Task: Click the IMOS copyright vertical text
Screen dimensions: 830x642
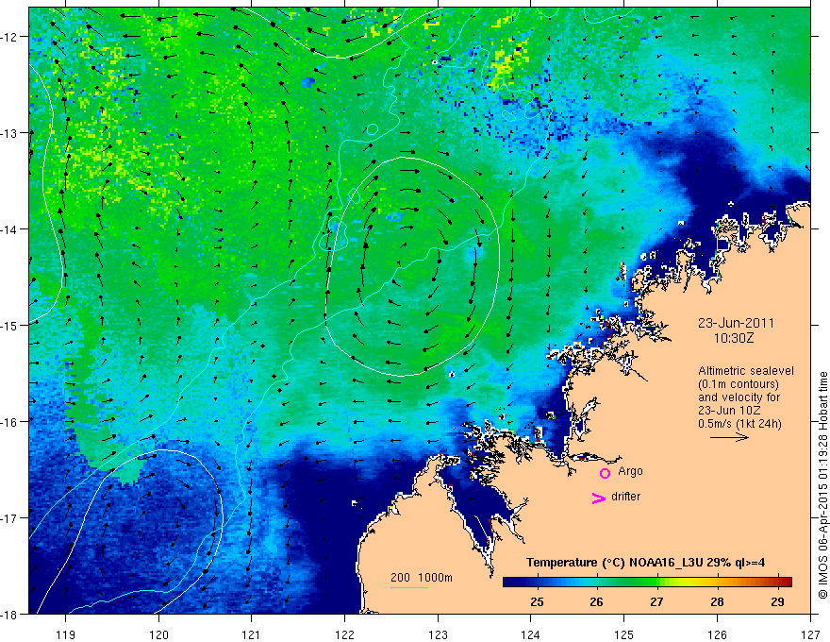Action: [x=822, y=485]
